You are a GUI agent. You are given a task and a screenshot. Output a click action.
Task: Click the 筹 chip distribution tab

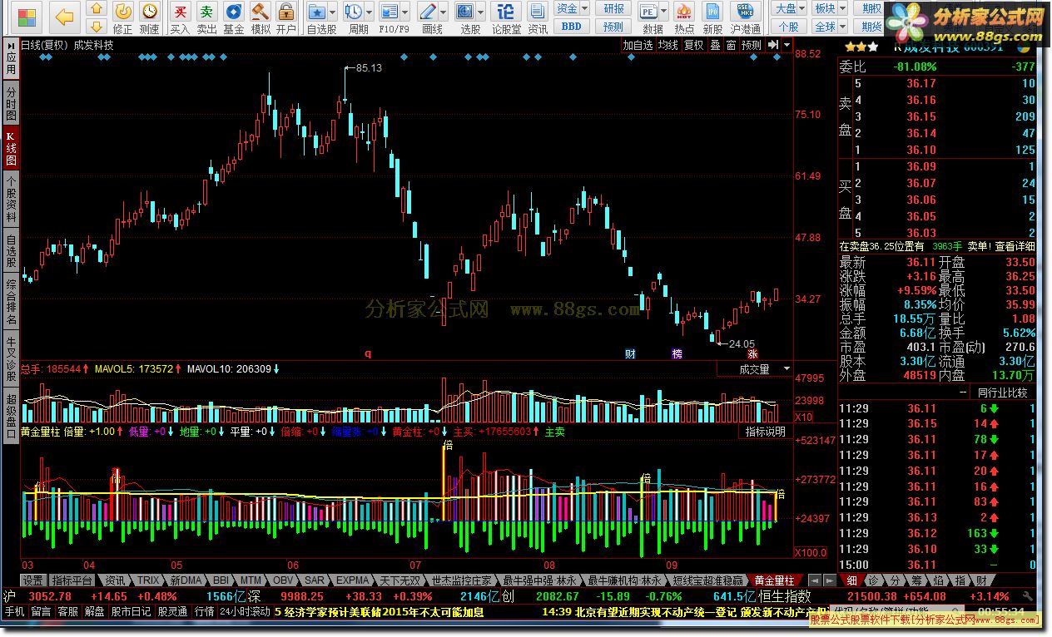(x=916, y=580)
